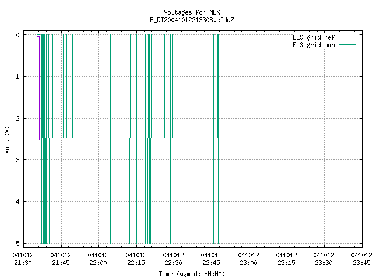The width and height of the screenshot is (373, 279).
Task: Click the 'Time (yymmdd HH:MM)' x-axis label
Action: (x=192, y=274)
